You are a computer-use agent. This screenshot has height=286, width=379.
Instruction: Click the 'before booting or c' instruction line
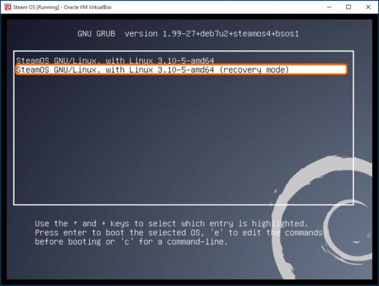(x=131, y=242)
